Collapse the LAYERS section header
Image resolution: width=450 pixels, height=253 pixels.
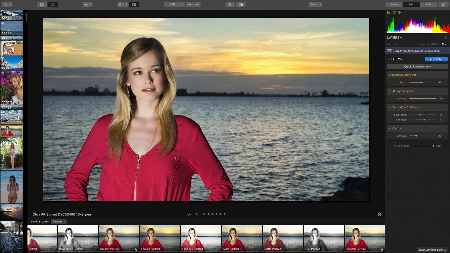click(394, 38)
